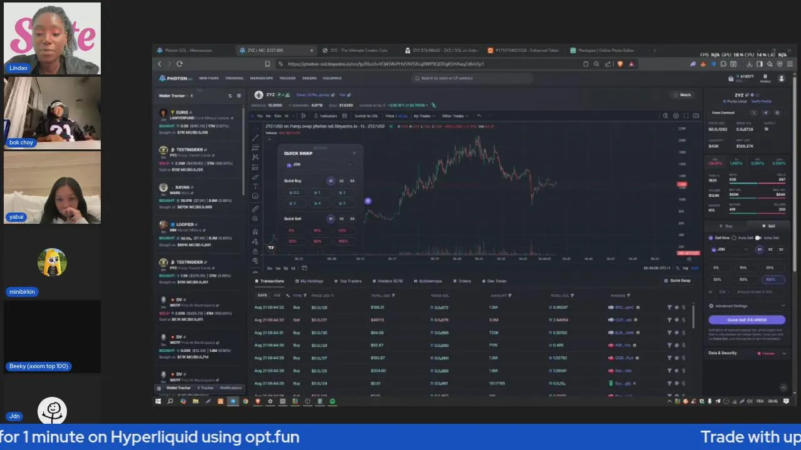Close the Quick Swap popup
Viewport: 801px width, 450px height.
[354, 152]
